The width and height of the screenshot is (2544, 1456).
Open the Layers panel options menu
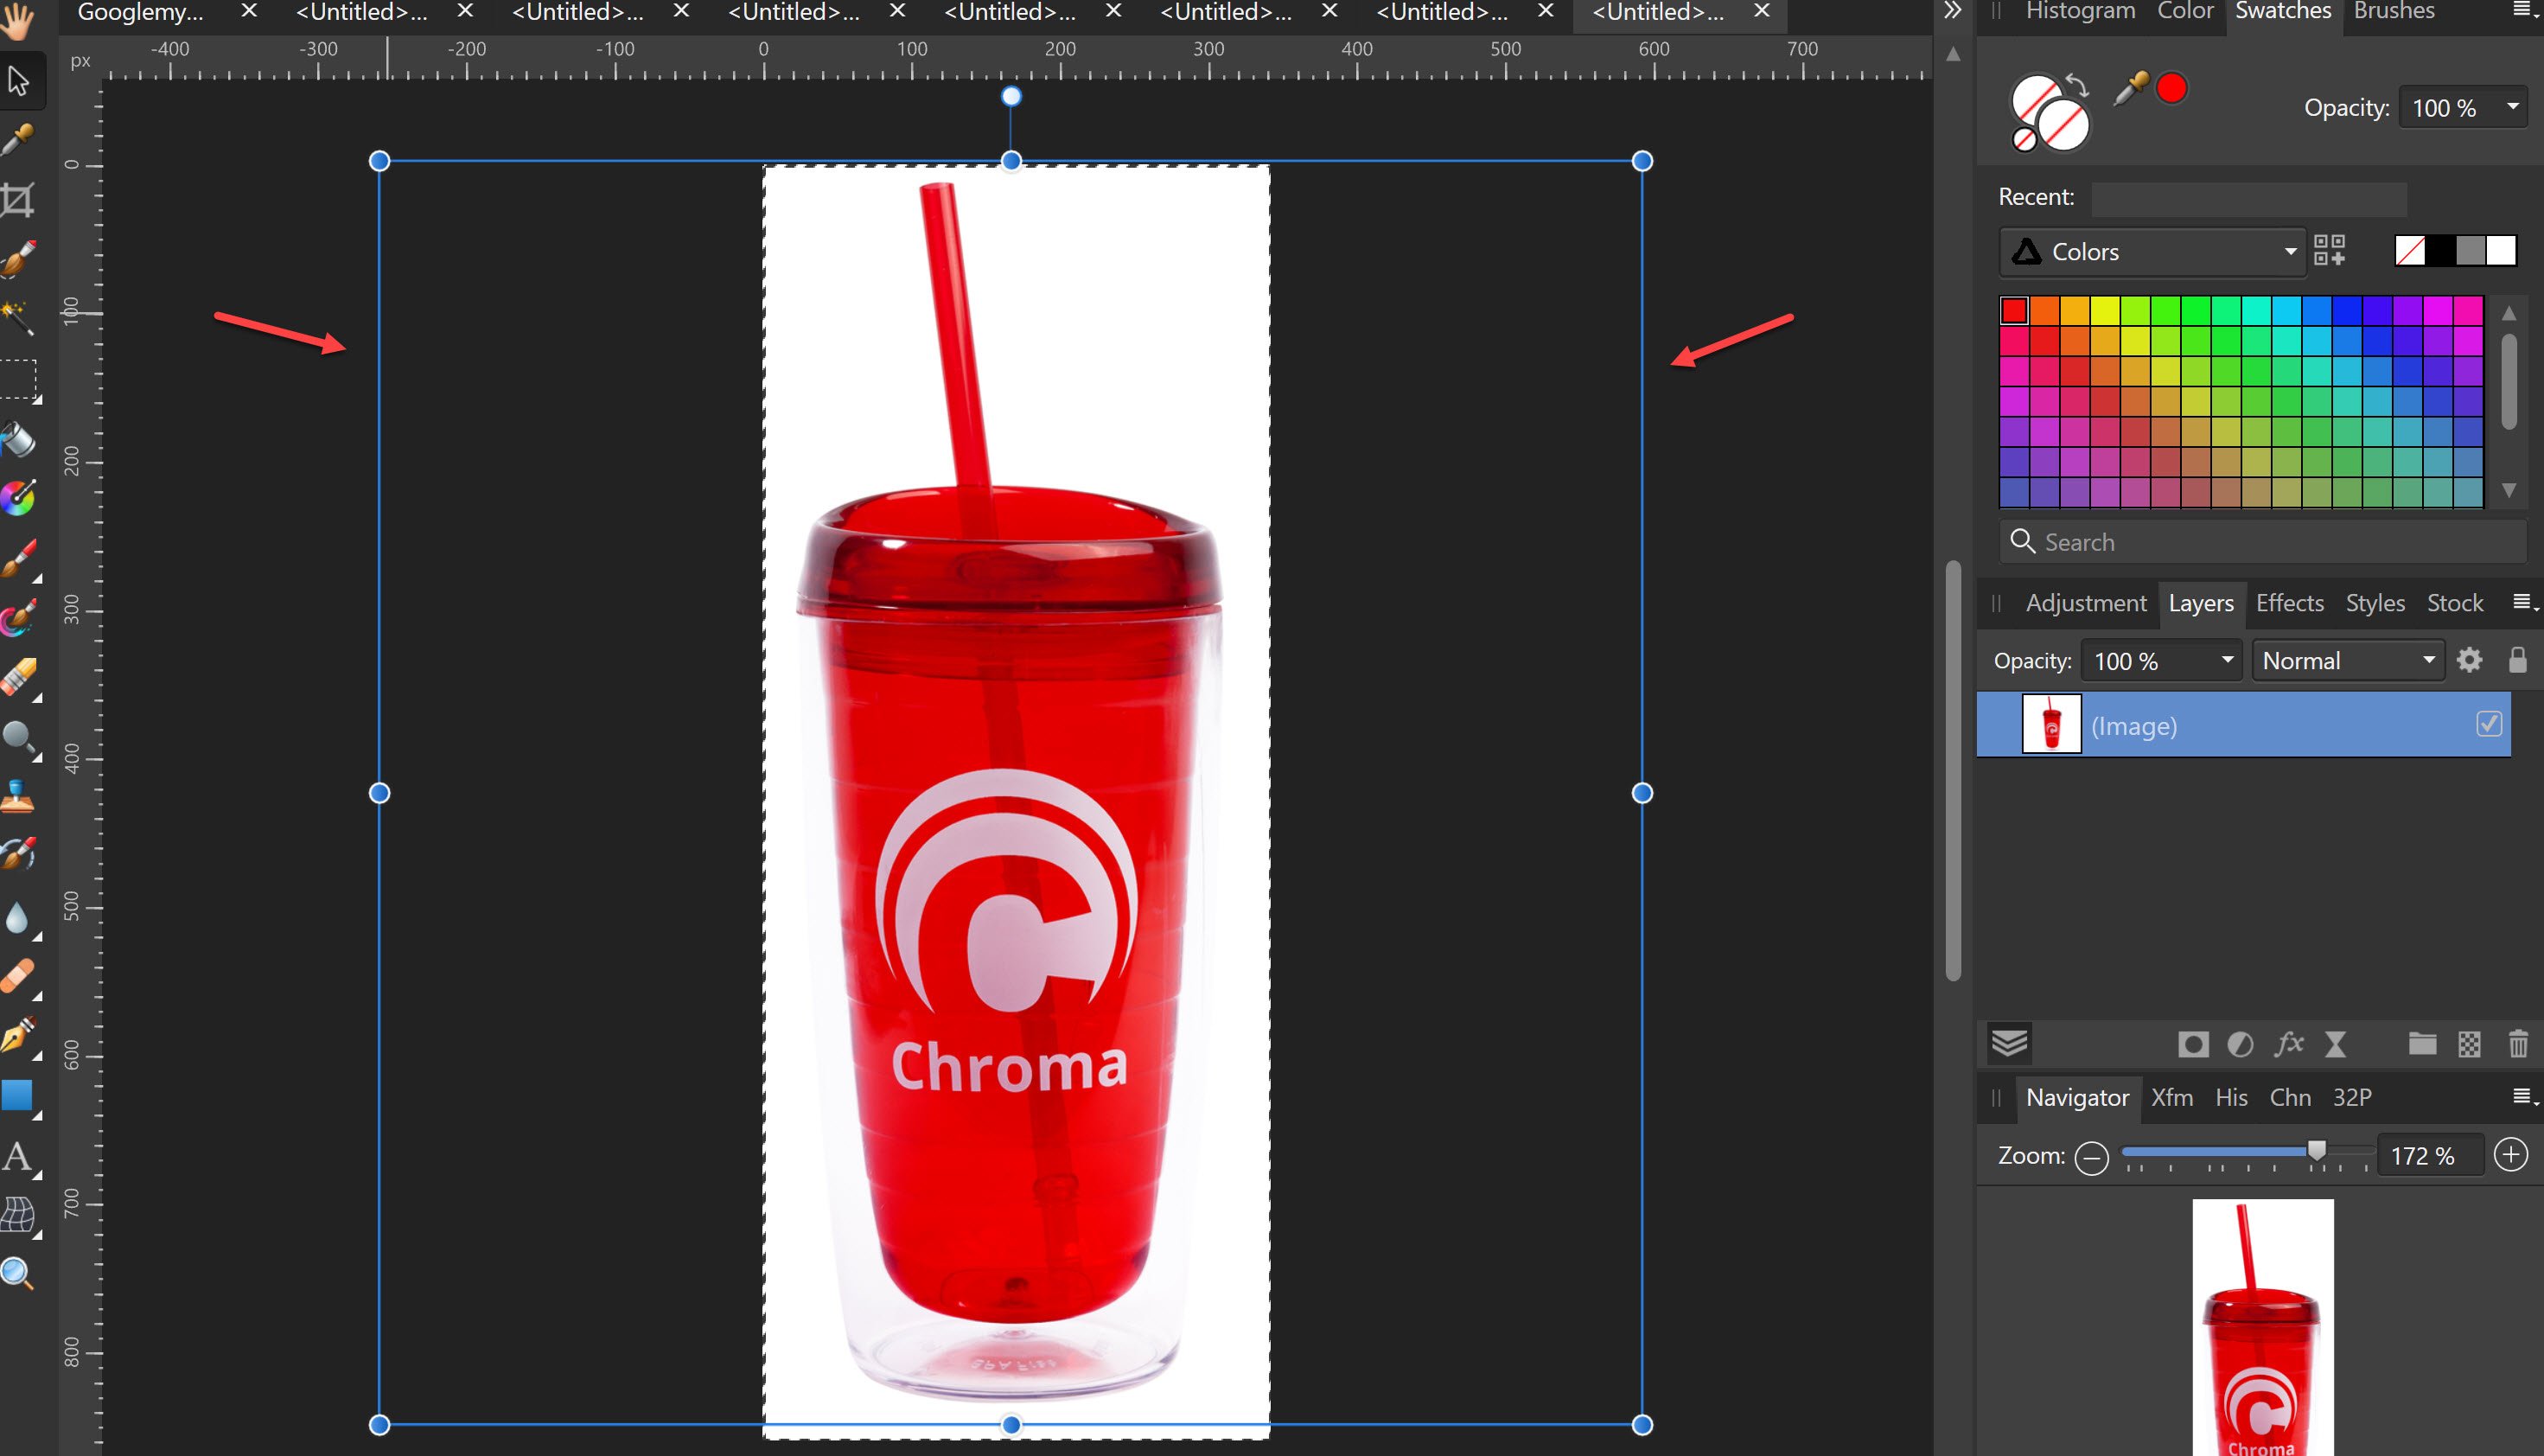coord(2524,602)
